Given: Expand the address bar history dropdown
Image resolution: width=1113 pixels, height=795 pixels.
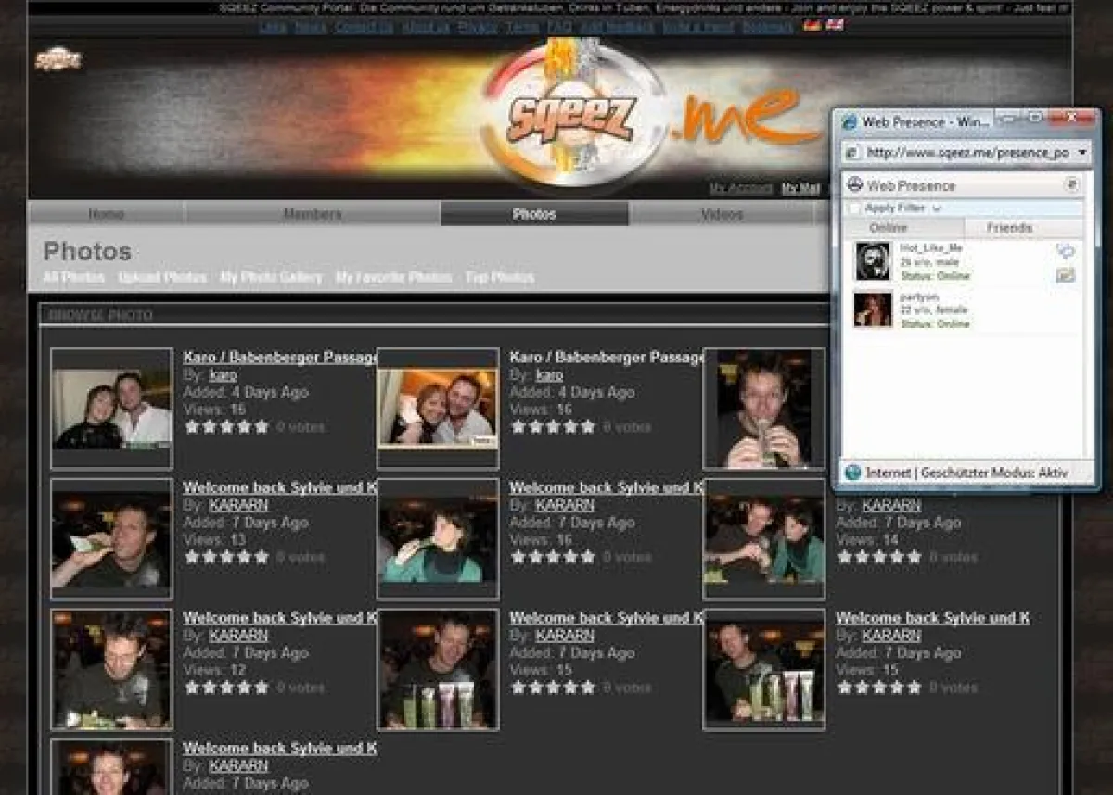Looking at the screenshot, I should click(1081, 152).
